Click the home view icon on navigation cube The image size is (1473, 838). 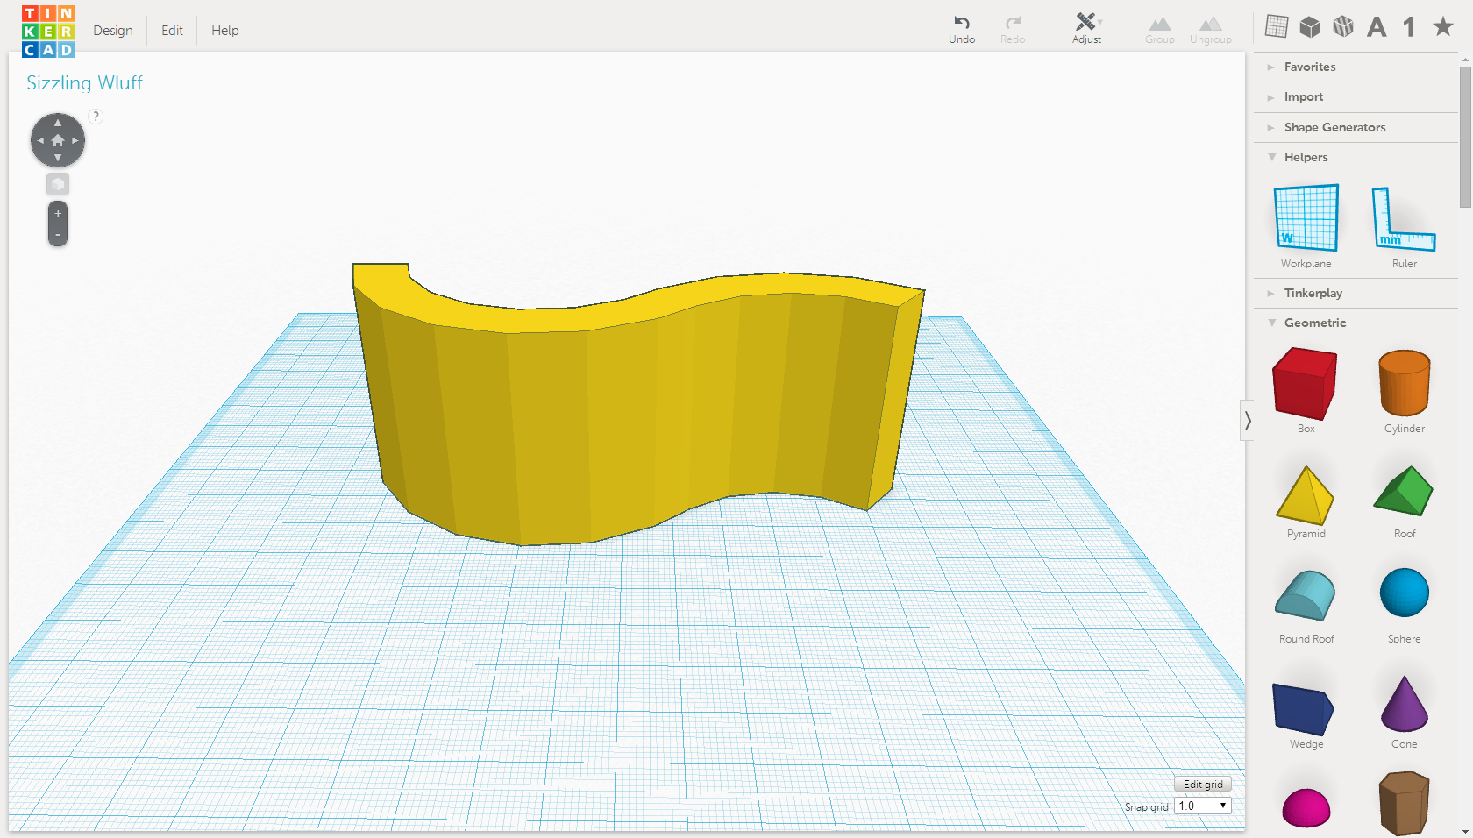coord(57,139)
